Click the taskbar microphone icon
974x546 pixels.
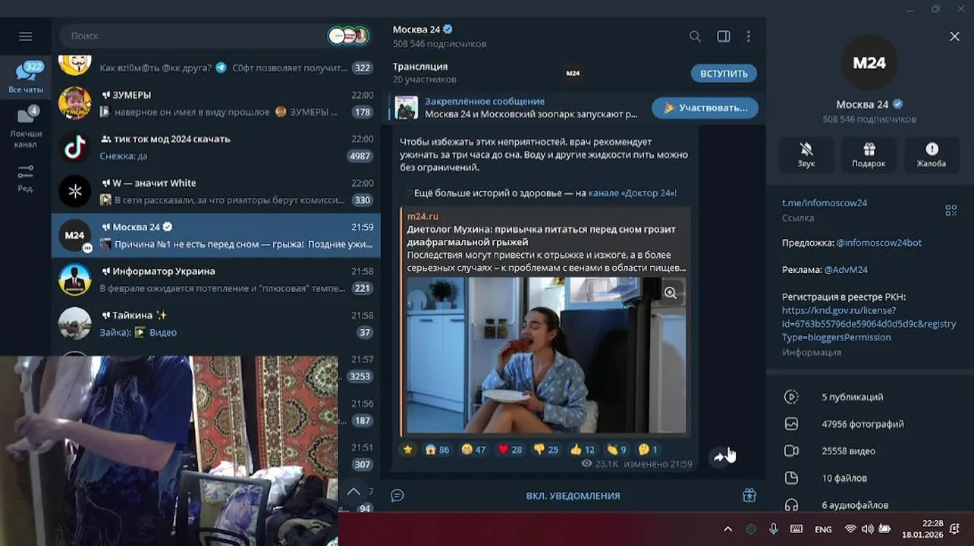(x=773, y=529)
